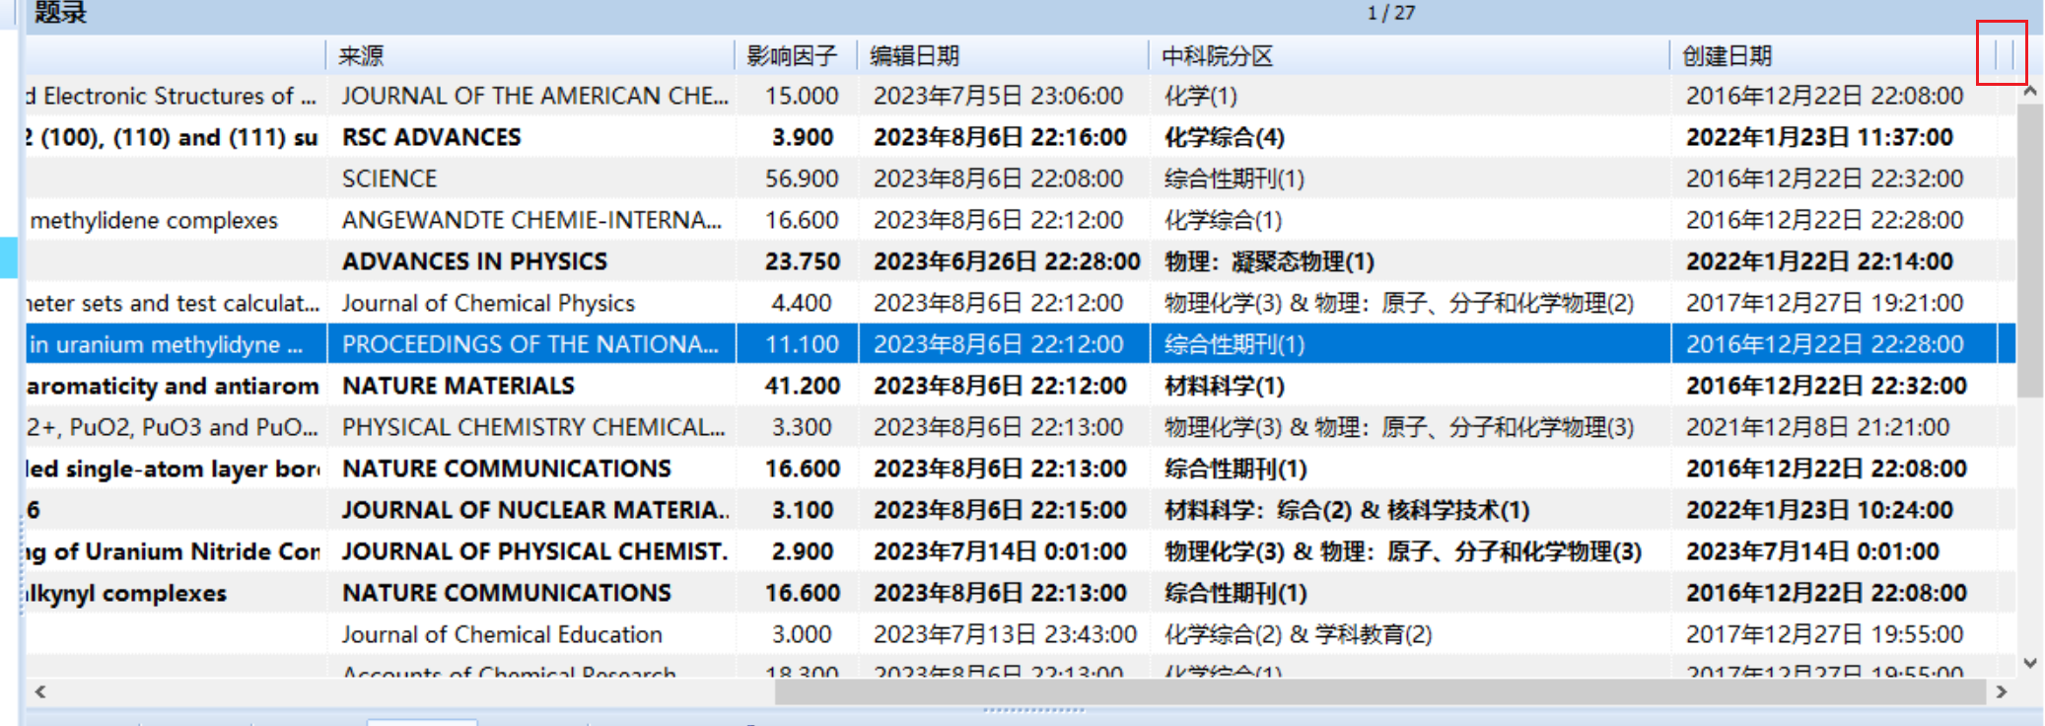Click the edit date 2023年8月6日 22:15:00

pyautogui.click(x=1000, y=510)
